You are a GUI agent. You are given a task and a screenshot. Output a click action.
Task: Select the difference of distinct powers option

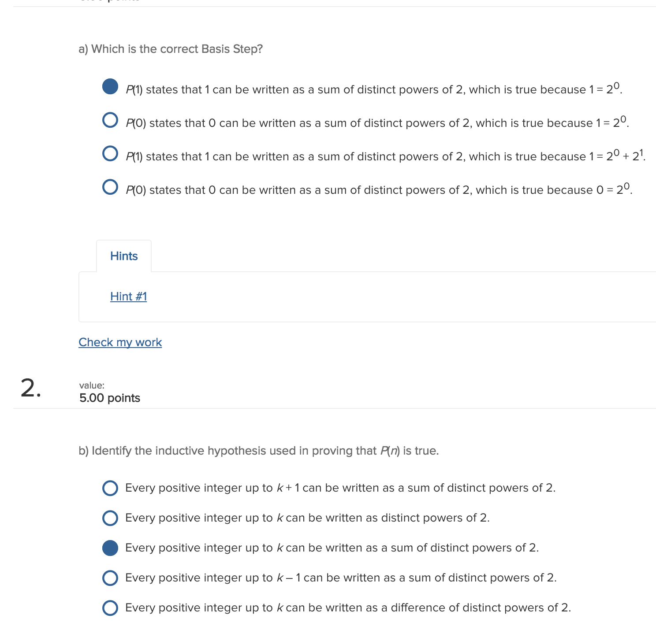pos(110,608)
